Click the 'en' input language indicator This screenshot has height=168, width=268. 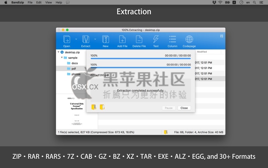[x=248, y=2]
